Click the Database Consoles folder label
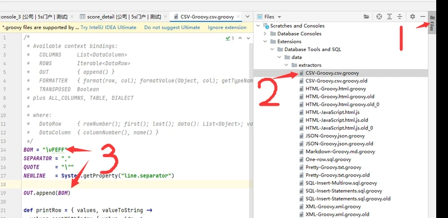The image size is (448, 218). 300,34
